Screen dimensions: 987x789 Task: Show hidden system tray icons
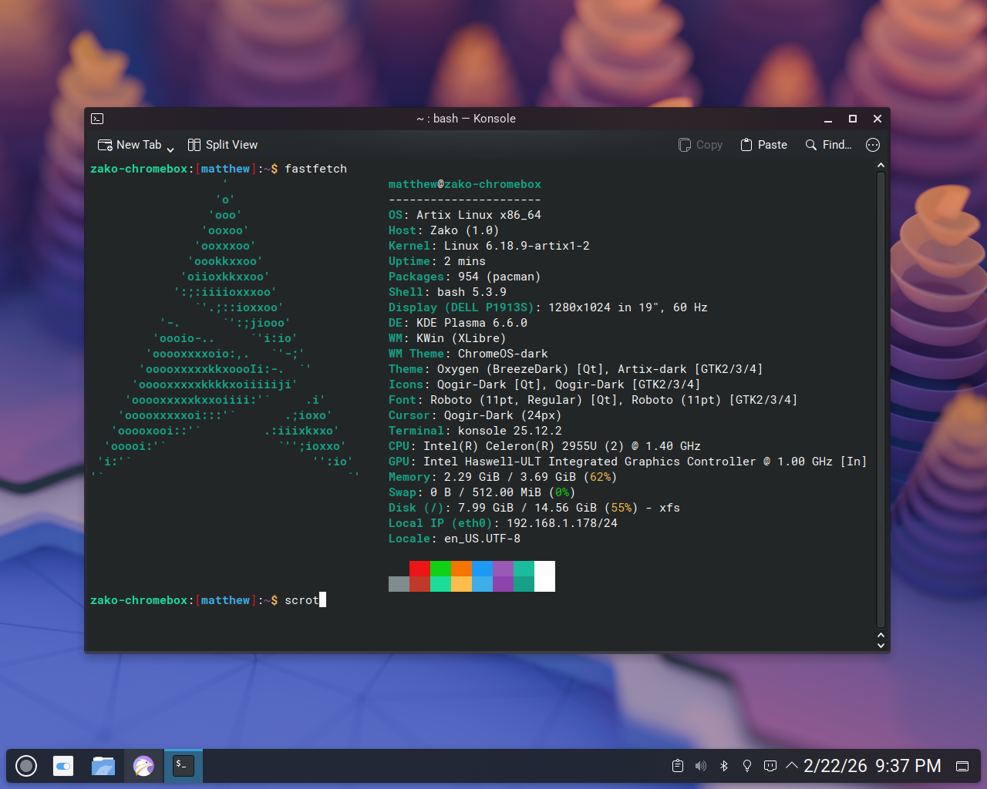(x=791, y=766)
